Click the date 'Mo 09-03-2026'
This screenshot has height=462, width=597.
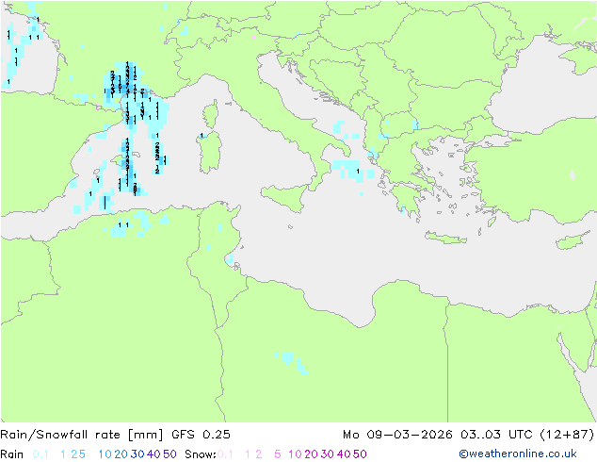[x=397, y=435]
